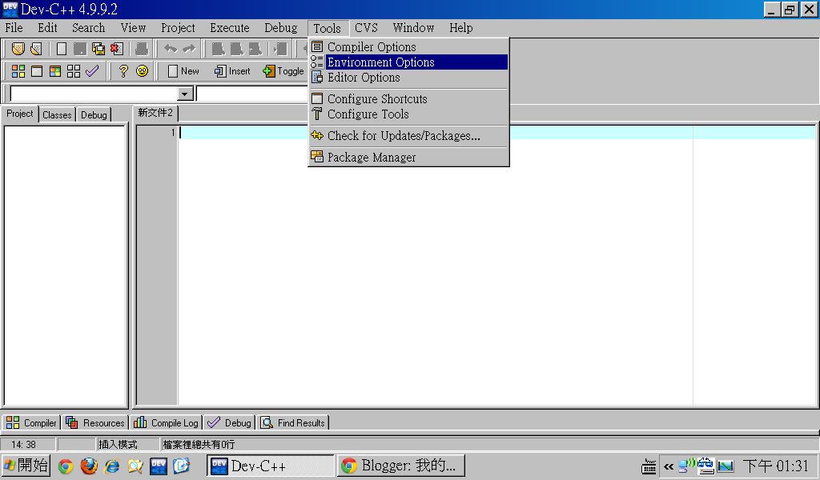
Task: Click the 開始 Start button
Action: coord(26,466)
